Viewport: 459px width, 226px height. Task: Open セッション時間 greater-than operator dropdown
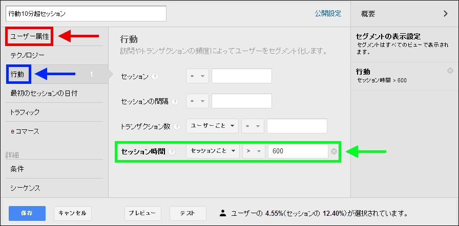(253, 151)
